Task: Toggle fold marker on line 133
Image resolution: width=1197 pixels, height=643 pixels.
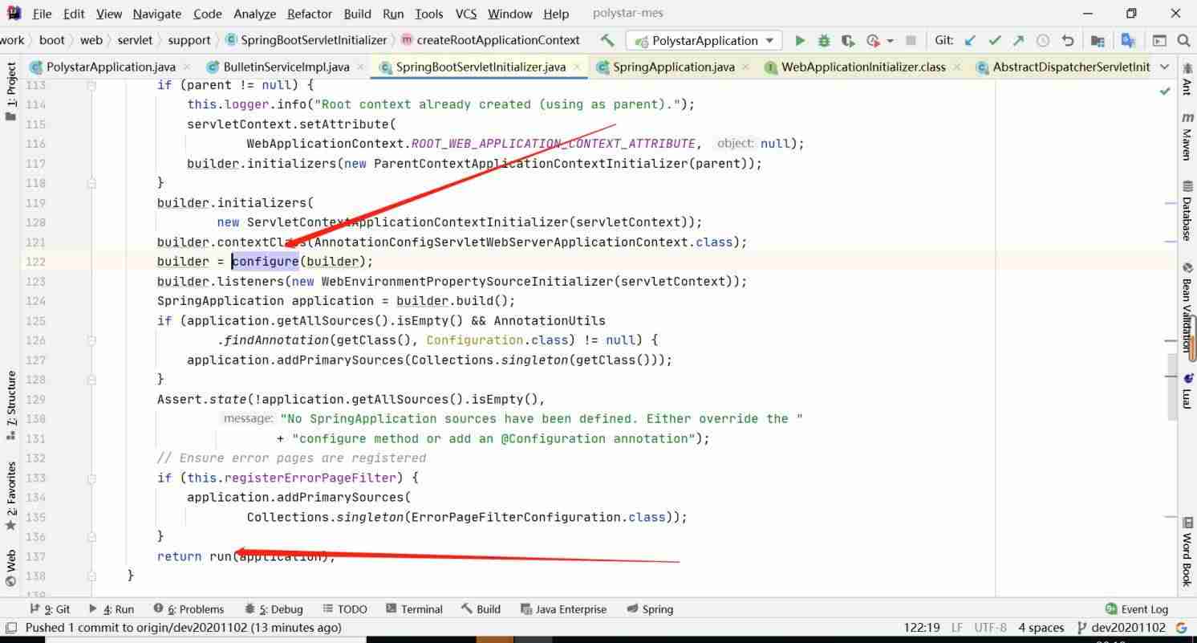Action: coord(91,478)
